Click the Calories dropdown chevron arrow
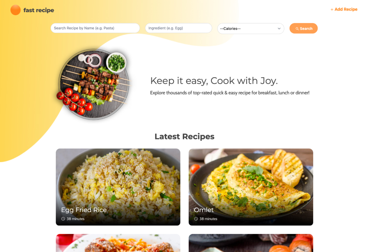 (x=279, y=29)
